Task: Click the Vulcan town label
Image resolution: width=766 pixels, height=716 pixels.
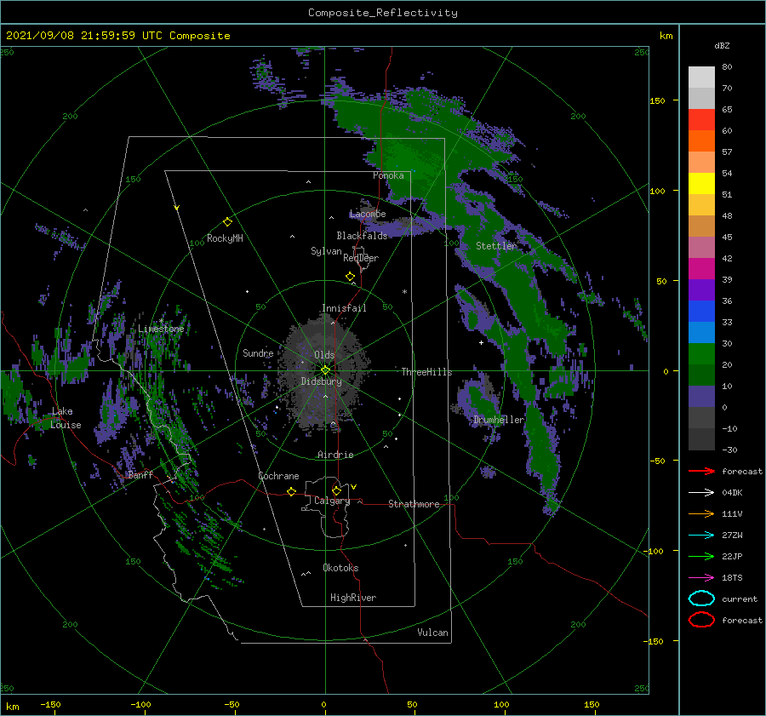Action: tap(432, 633)
